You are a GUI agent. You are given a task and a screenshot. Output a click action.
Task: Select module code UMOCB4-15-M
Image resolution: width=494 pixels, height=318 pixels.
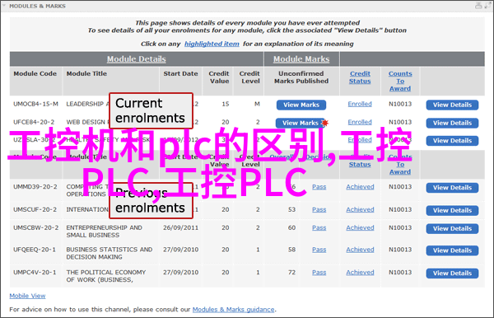click(x=35, y=104)
